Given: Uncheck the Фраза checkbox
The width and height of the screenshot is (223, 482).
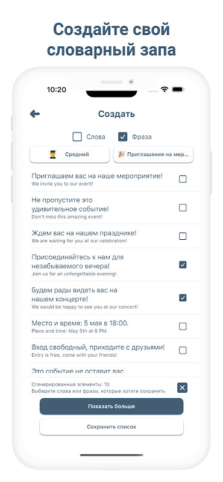Looking at the screenshot, I should [x=123, y=137].
